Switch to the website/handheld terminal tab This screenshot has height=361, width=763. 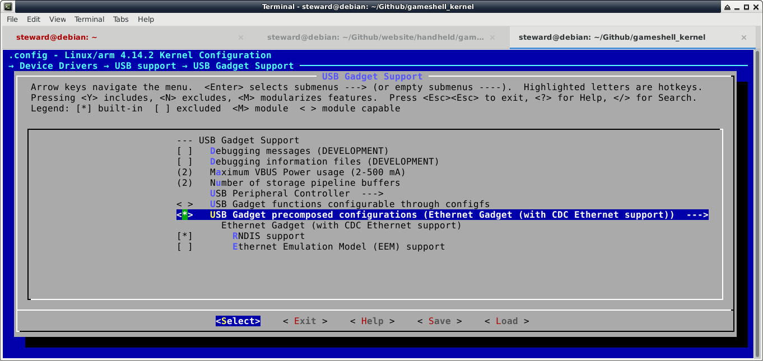pos(375,37)
